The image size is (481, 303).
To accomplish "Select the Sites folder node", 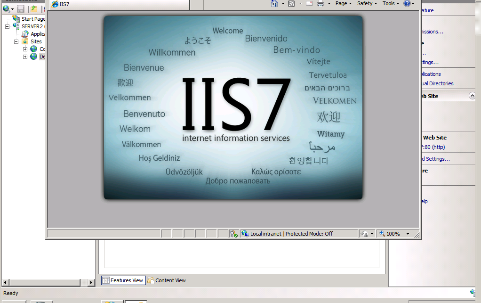I will [x=36, y=41].
